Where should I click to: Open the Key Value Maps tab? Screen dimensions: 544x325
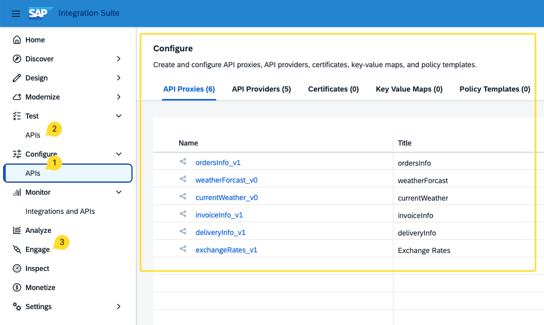click(x=409, y=89)
